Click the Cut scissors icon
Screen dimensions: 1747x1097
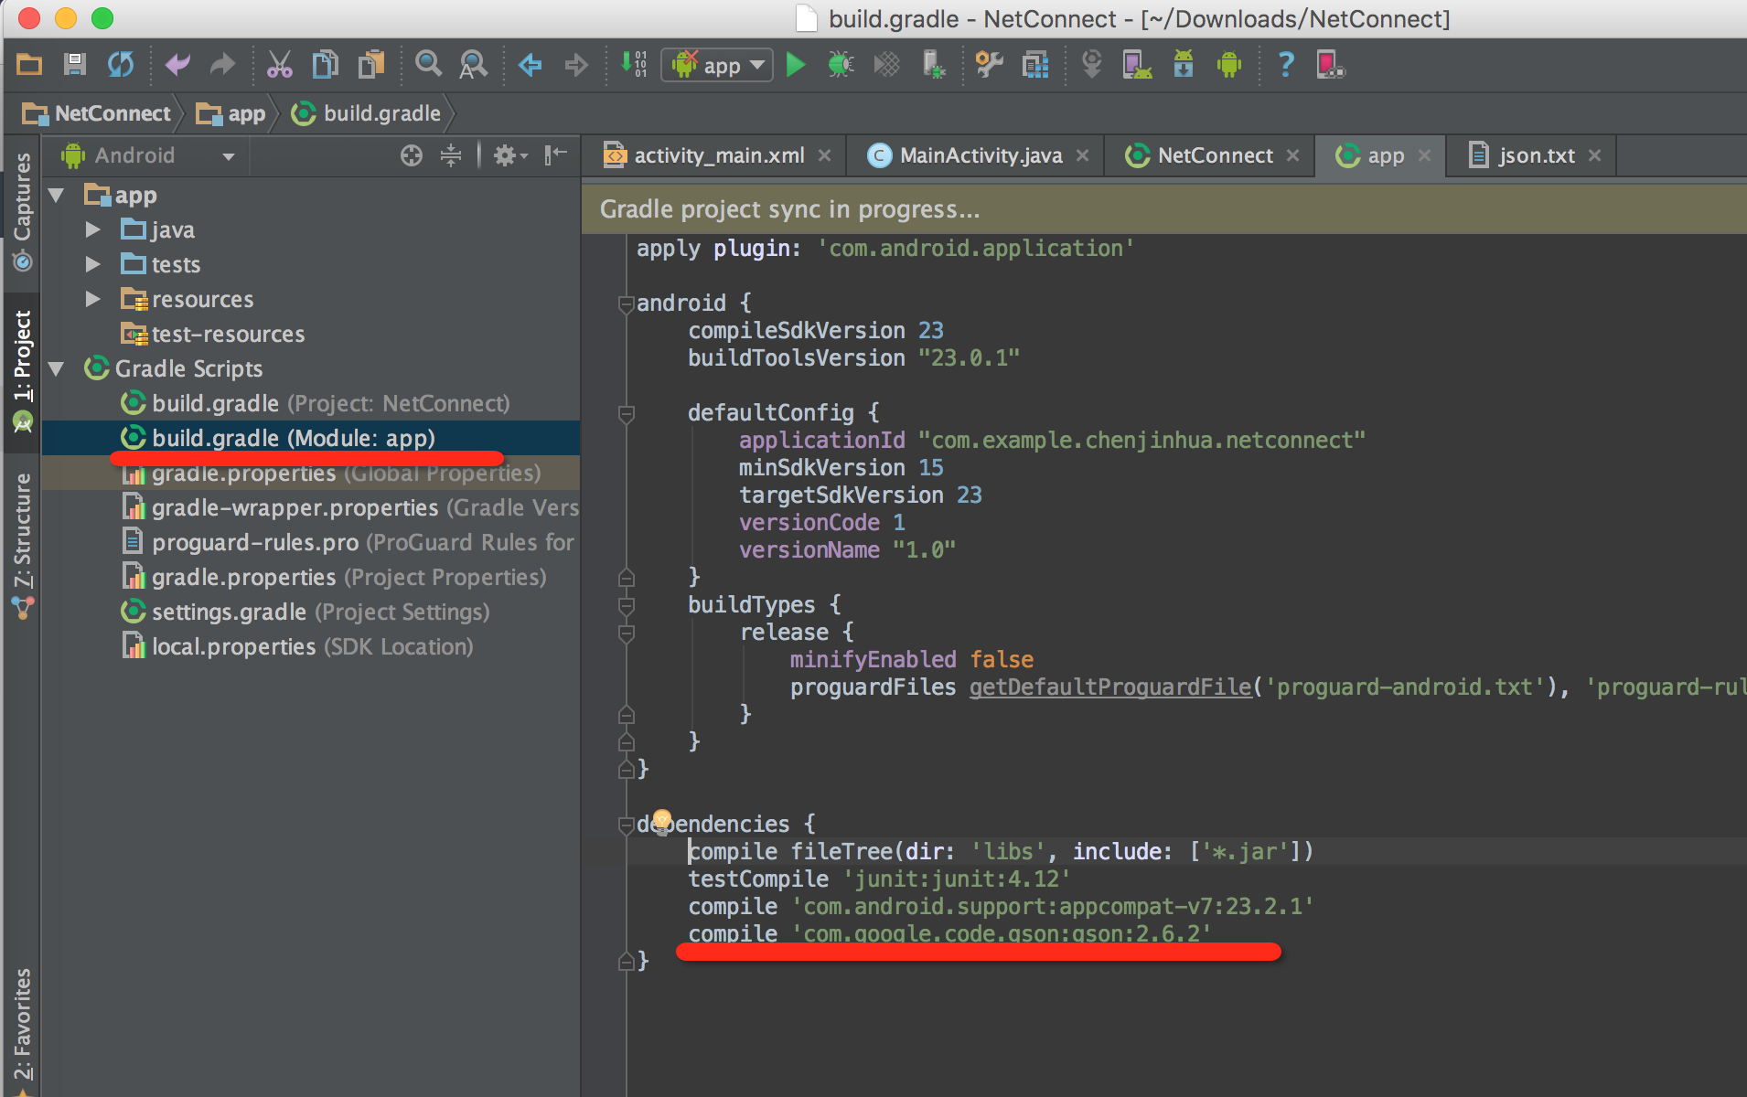(279, 64)
